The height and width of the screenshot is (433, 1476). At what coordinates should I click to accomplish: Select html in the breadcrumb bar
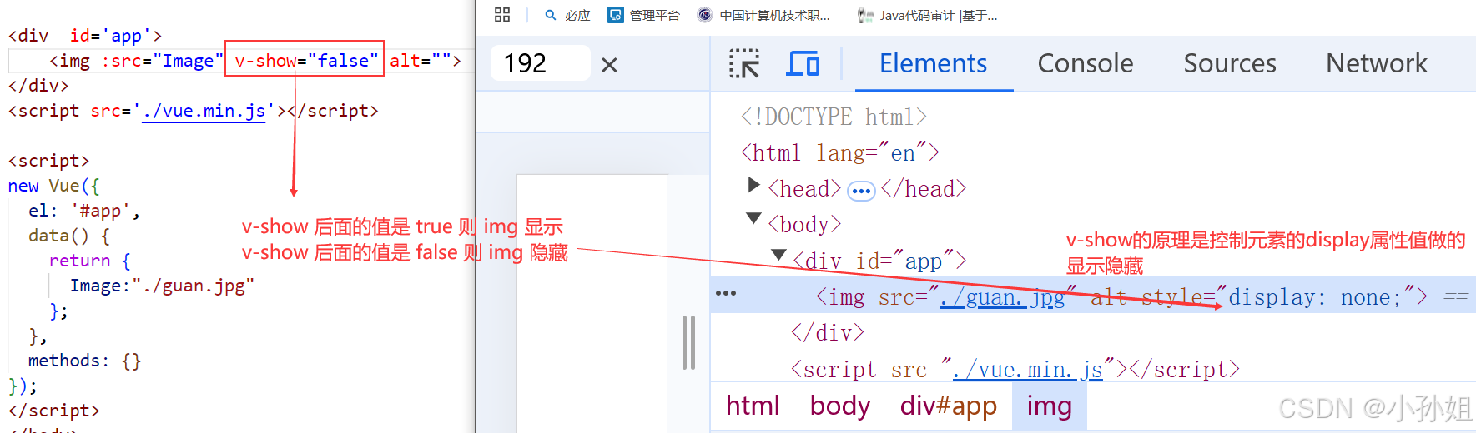753,406
